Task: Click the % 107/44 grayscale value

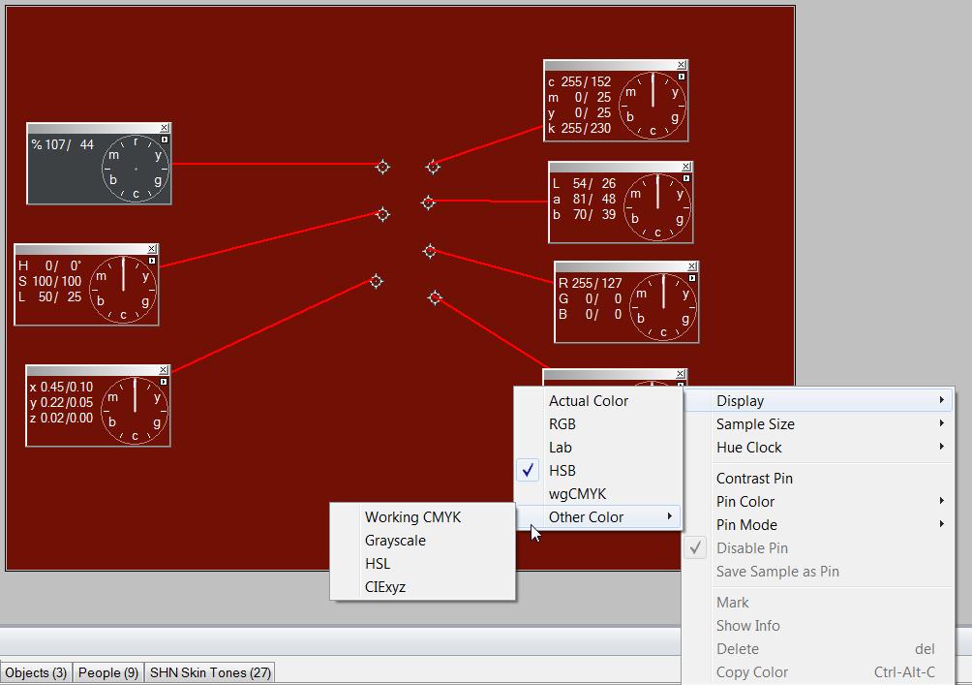Action: [62, 144]
